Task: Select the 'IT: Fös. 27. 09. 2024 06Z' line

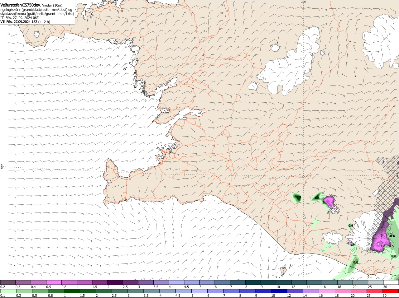Action: click(x=19, y=18)
